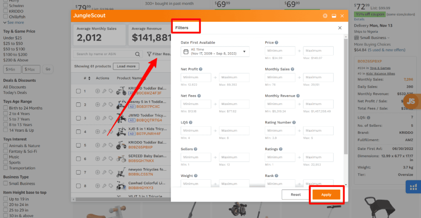
Task: Click the Net Fees help icon
Action: (199, 95)
